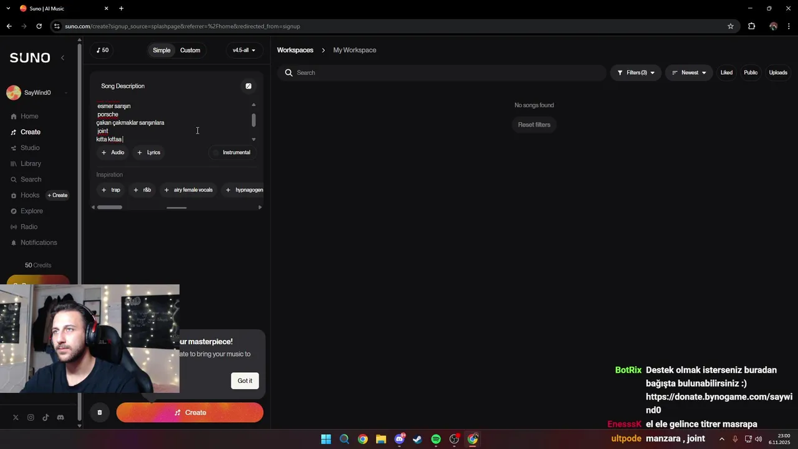Click inside the Song Description text area
This screenshot has height=449, width=798.
tap(172, 122)
